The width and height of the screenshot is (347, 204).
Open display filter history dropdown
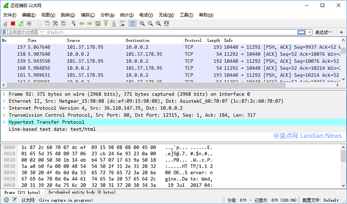309,33
